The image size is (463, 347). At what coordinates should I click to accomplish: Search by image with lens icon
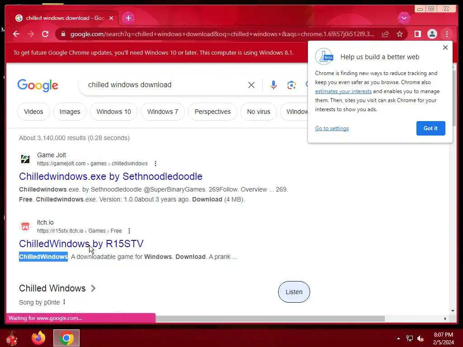[x=291, y=85]
